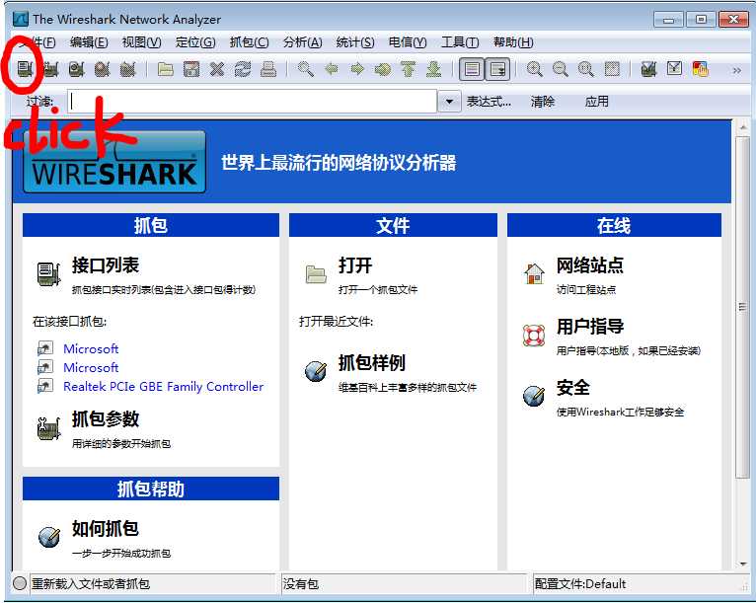Image resolution: width=756 pixels, height=603 pixels.
Task: Find a packet using the magnifier icon
Action: (x=306, y=69)
